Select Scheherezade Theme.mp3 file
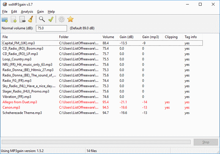 point(22,113)
